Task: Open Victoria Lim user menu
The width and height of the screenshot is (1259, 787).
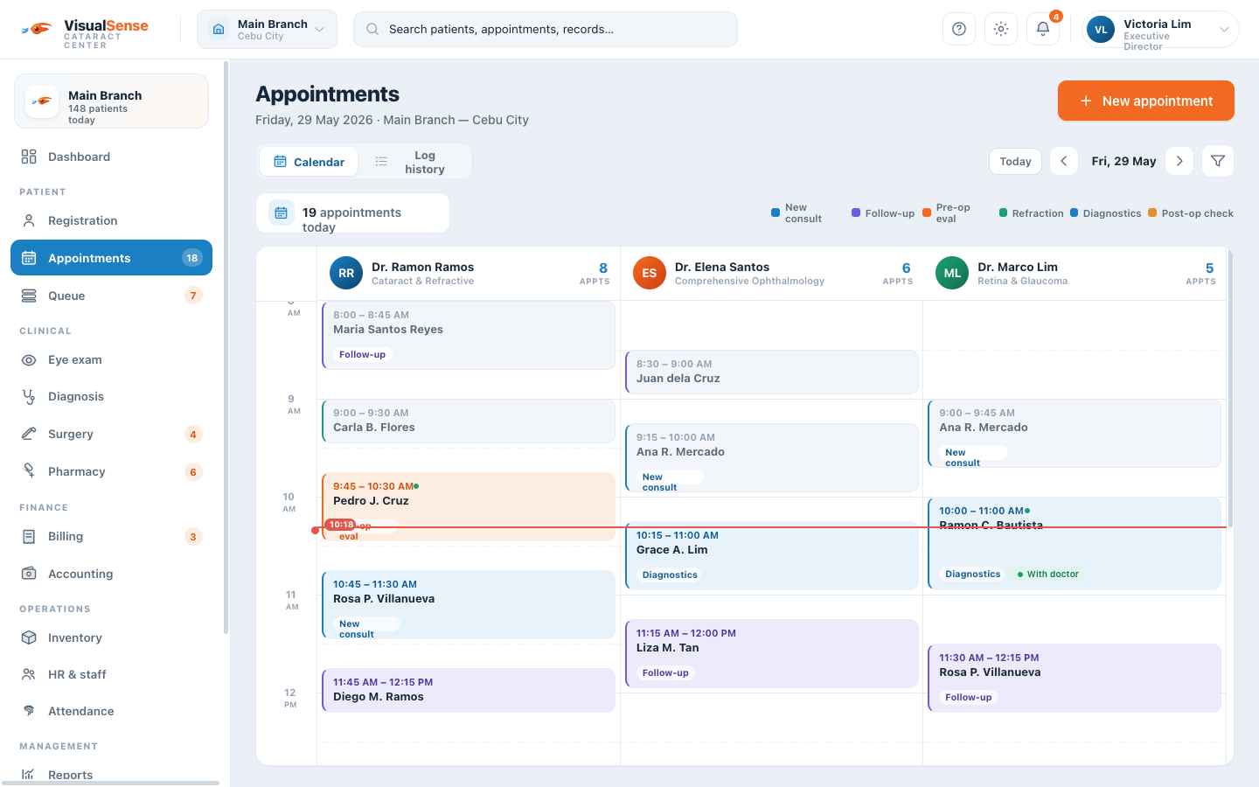Action: [1159, 29]
